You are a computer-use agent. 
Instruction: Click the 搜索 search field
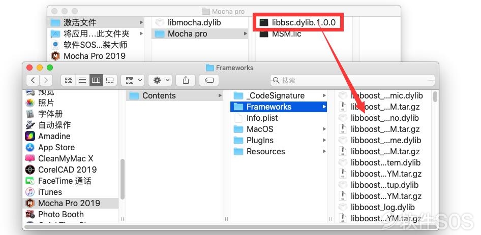352,80
